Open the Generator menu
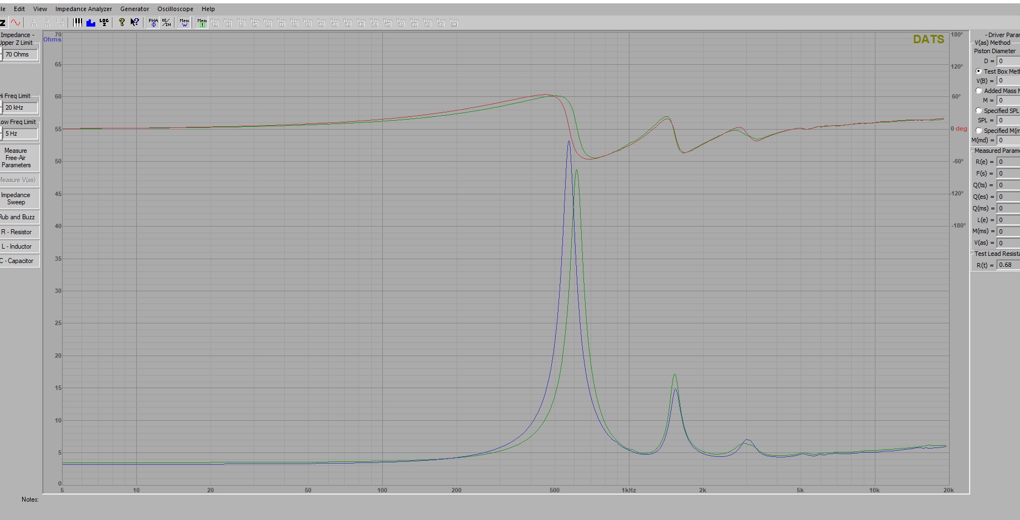Screen dimensions: 1020x520 click(135, 9)
